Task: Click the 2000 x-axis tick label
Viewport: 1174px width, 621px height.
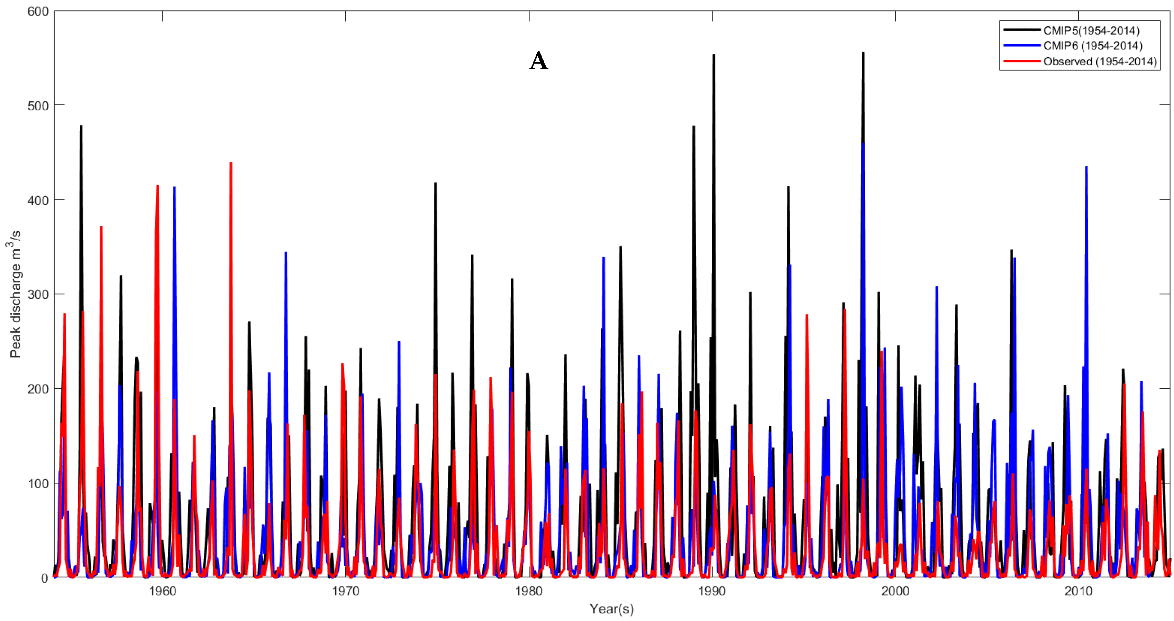Action: (x=895, y=591)
